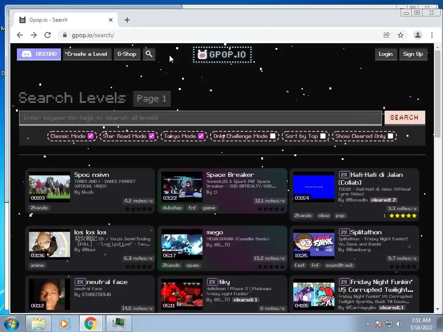Open Chrome three-dot menu
443x332 pixels.
pyautogui.click(x=432, y=35)
